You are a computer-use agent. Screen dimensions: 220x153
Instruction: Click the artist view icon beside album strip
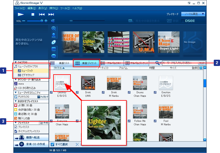pos(54,35)
